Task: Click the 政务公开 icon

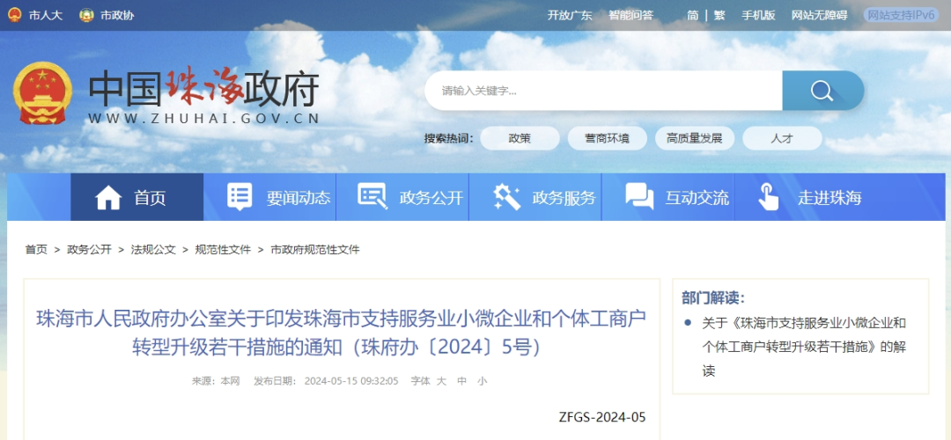Action: [x=372, y=195]
